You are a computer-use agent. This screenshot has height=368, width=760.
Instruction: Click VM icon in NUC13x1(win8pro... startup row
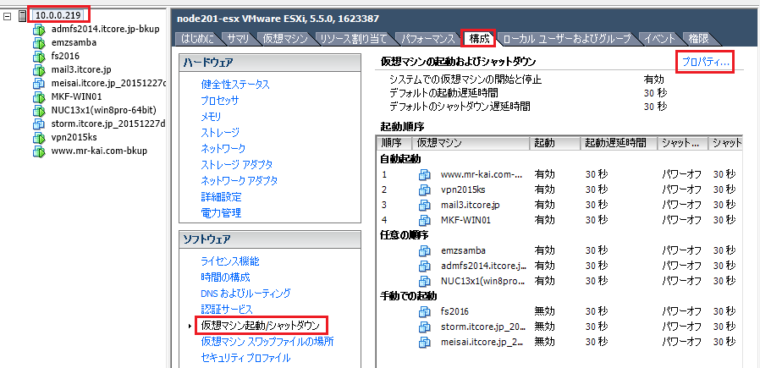point(425,281)
